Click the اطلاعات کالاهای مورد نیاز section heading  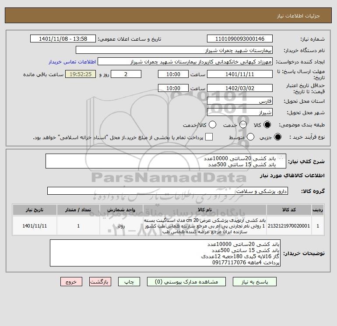tap(292, 175)
